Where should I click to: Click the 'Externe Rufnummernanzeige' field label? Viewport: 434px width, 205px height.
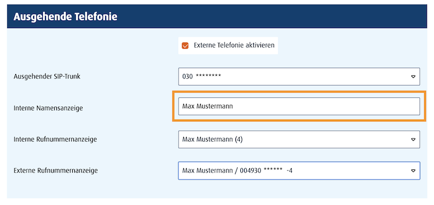(x=56, y=171)
